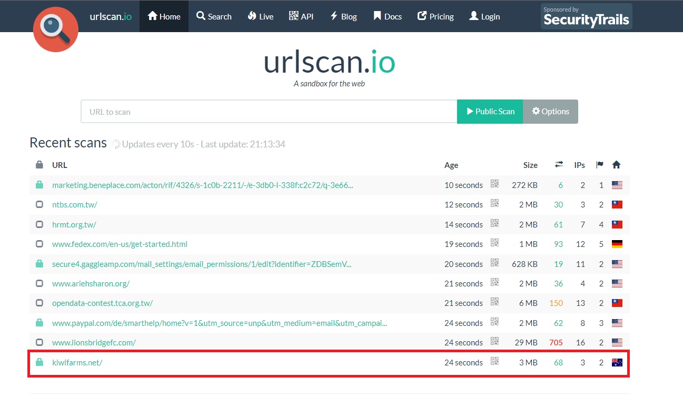
Task: Click the SecurityTrails sponsor logo
Action: [x=586, y=16]
